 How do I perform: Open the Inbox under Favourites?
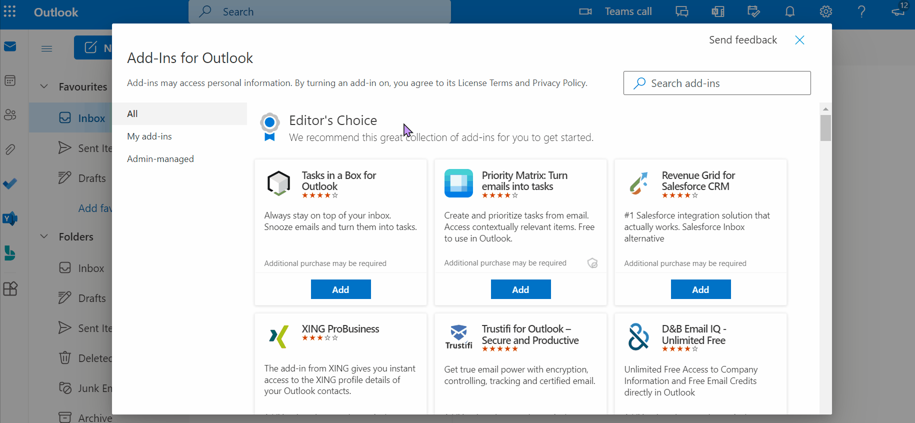coord(70,118)
